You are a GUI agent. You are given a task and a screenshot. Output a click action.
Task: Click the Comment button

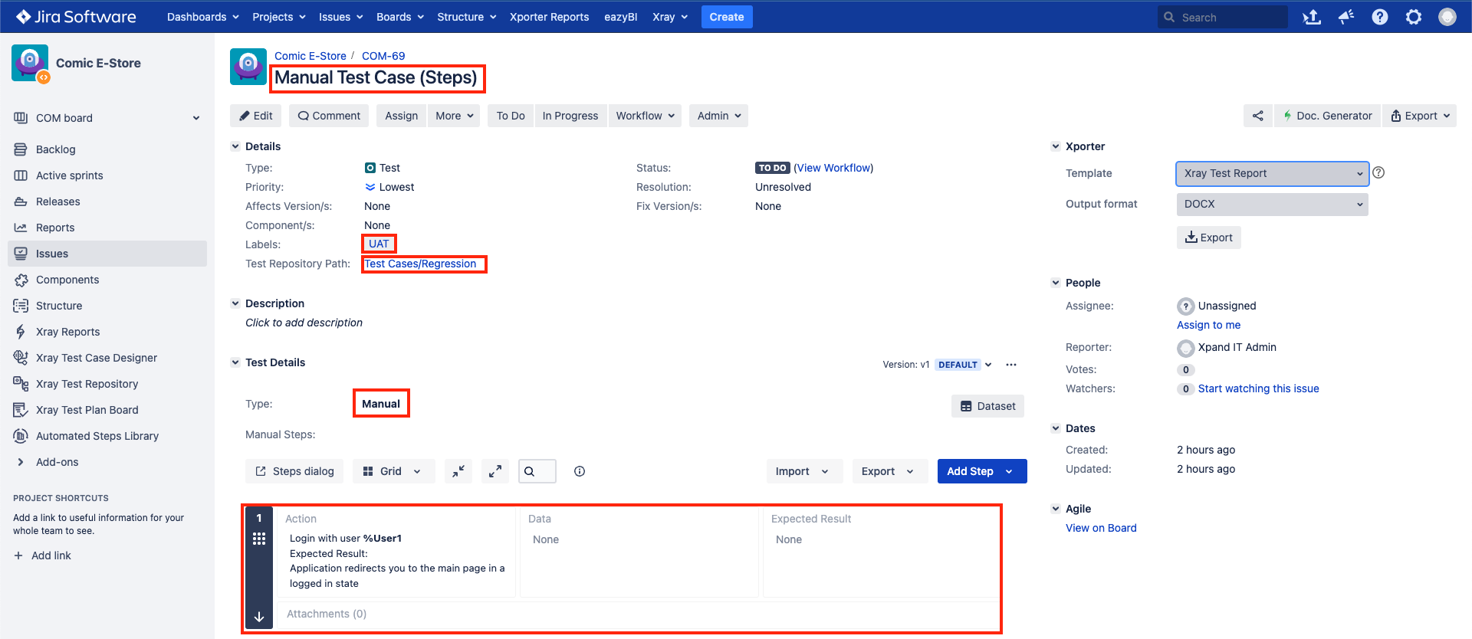click(x=329, y=116)
